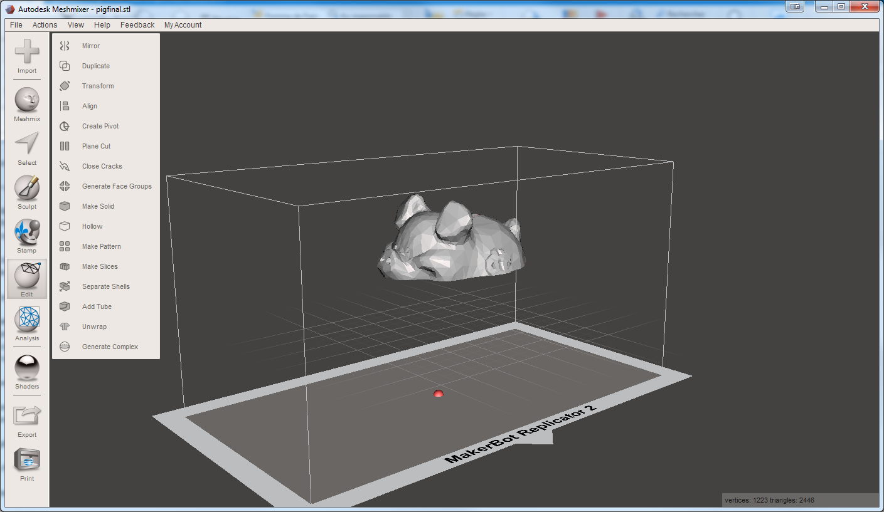The width and height of the screenshot is (884, 512).
Task: Choose the Separate Shells label
Action: click(x=106, y=286)
